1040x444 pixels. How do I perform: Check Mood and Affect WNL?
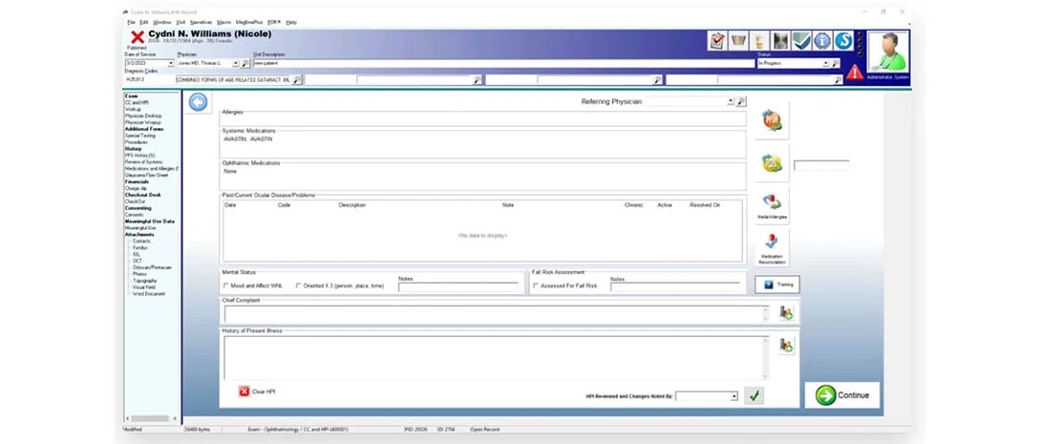point(226,285)
